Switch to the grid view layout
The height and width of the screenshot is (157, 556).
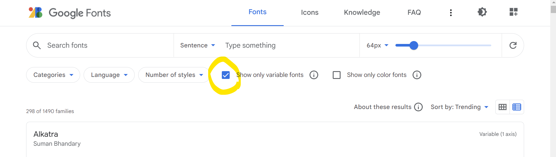click(502, 107)
